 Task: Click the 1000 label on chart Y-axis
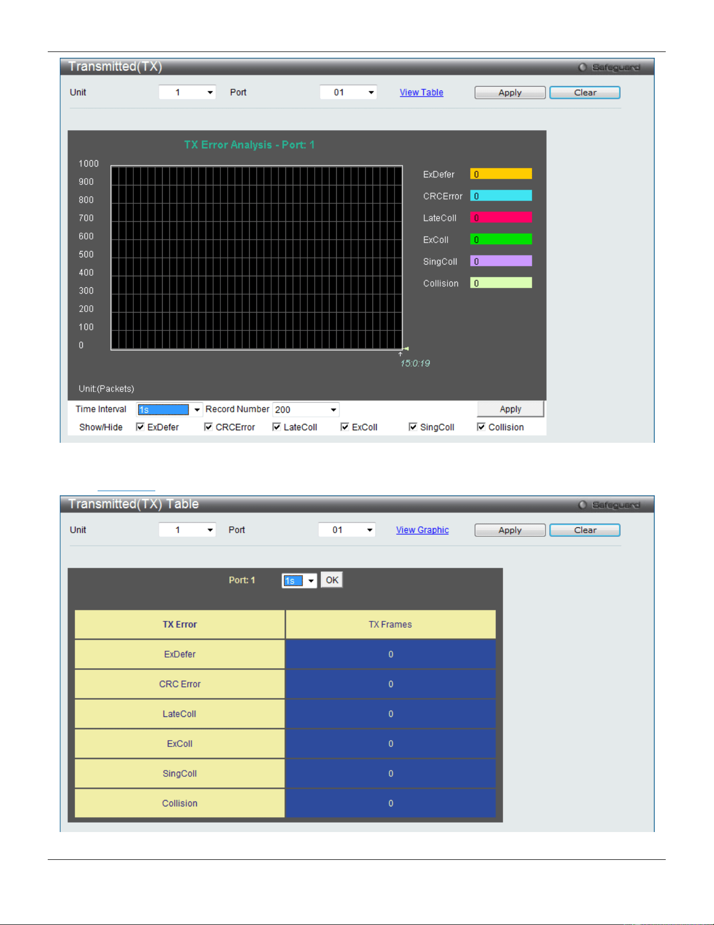pyautogui.click(x=89, y=164)
